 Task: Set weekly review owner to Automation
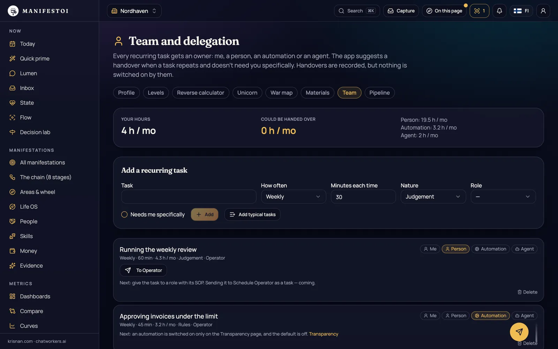pyautogui.click(x=490, y=249)
